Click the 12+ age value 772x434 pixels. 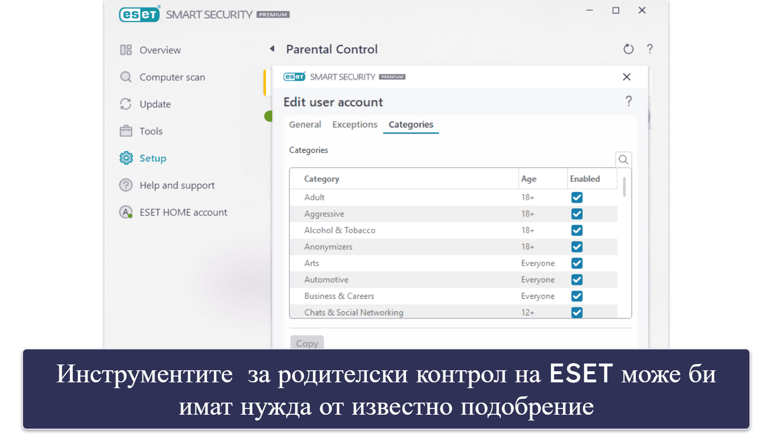coord(528,312)
